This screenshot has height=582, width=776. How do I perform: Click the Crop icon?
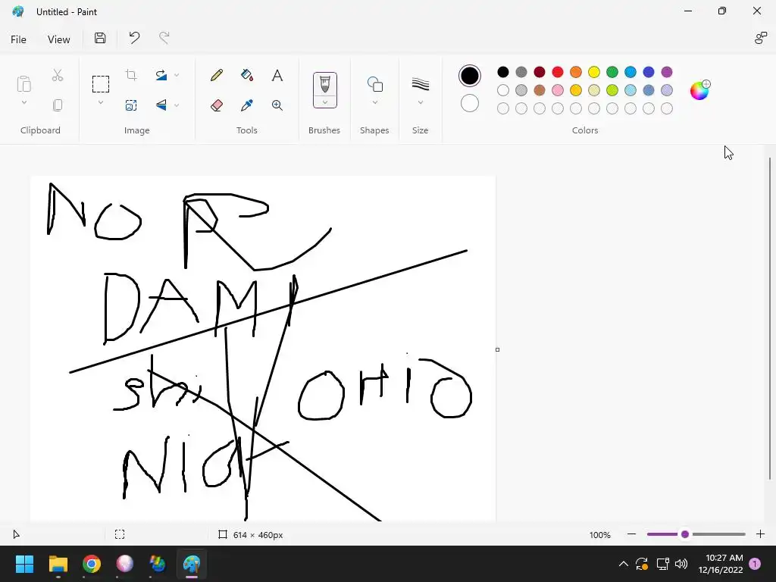pyautogui.click(x=131, y=75)
